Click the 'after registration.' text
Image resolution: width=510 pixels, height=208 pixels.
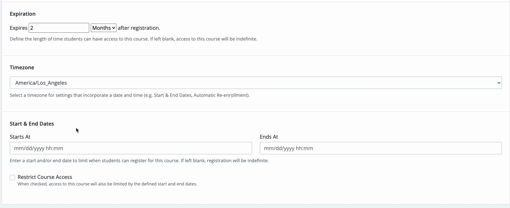[x=139, y=28]
